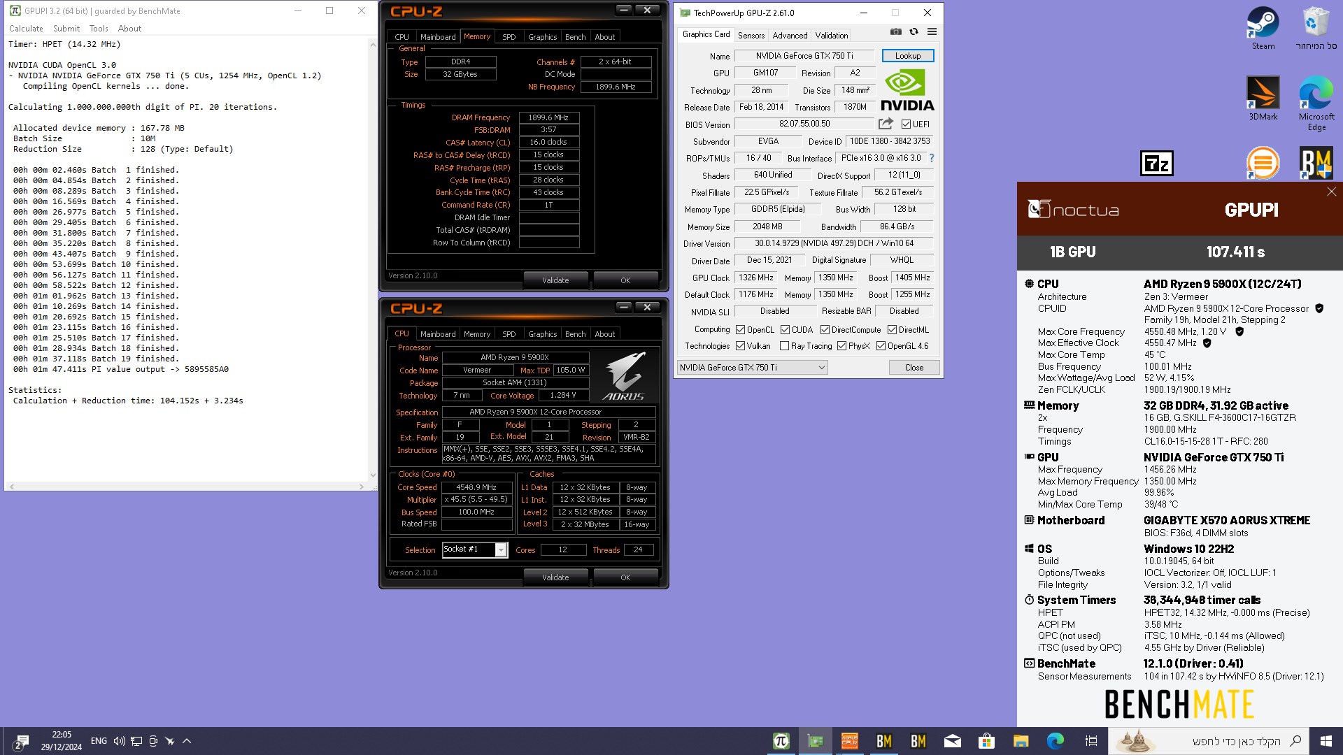Open Microsoft Store from the taskbar
Viewport: 1343px width, 755px height.
tap(987, 741)
